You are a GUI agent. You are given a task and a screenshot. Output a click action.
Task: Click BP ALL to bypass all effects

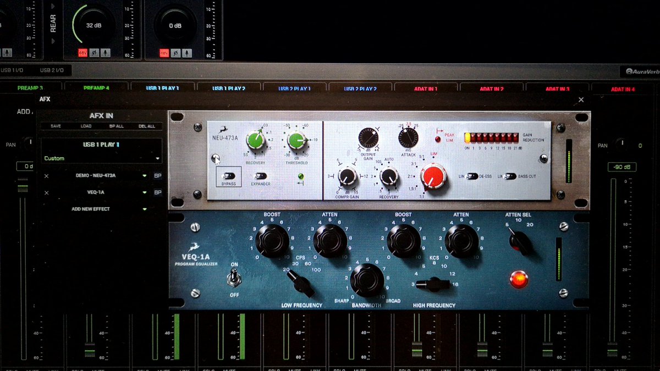(x=117, y=126)
